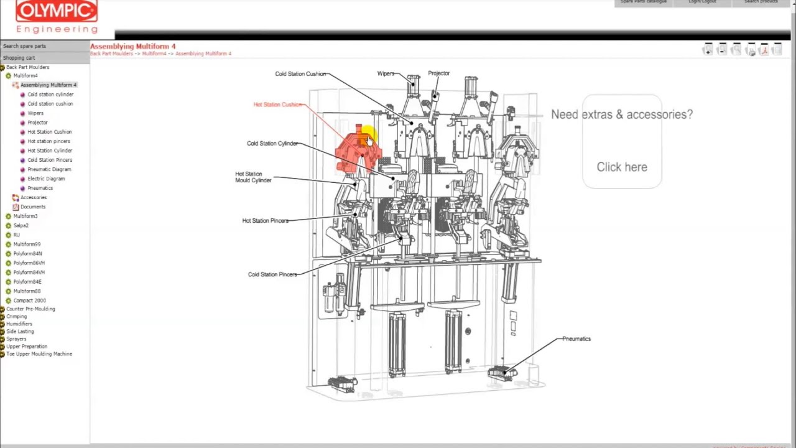Screen dimensions: 796x448
Task: Collapse the Multiform4 tree node
Action: click(x=8, y=76)
